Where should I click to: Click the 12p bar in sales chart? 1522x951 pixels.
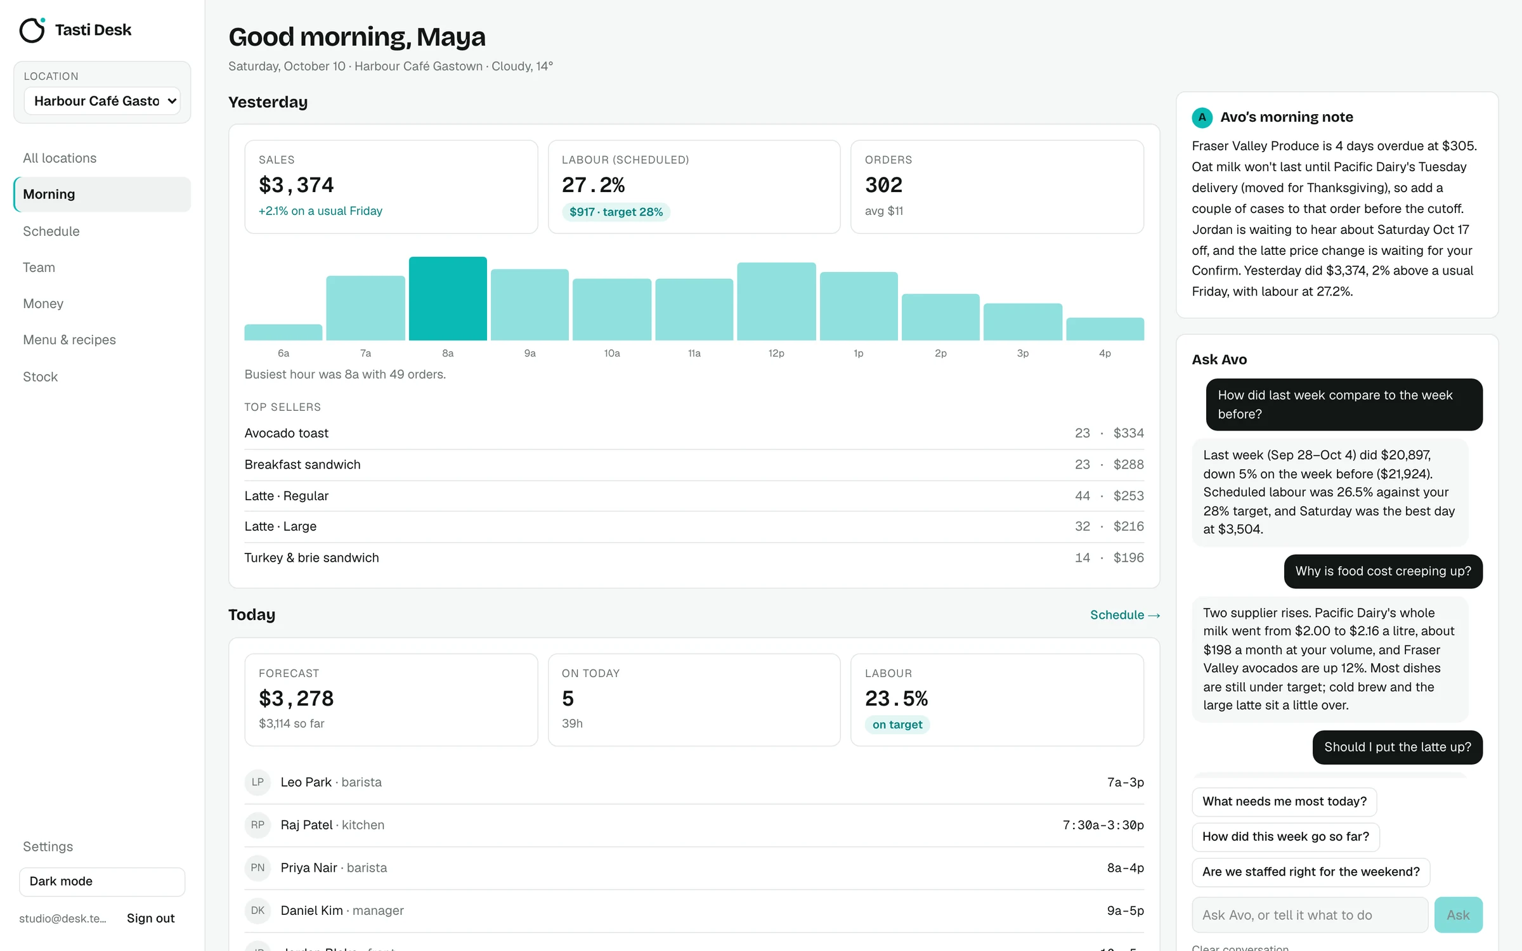776,301
